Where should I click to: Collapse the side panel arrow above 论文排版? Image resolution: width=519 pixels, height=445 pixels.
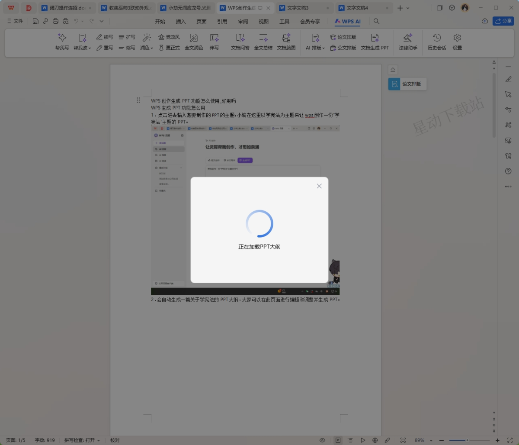pyautogui.click(x=393, y=69)
